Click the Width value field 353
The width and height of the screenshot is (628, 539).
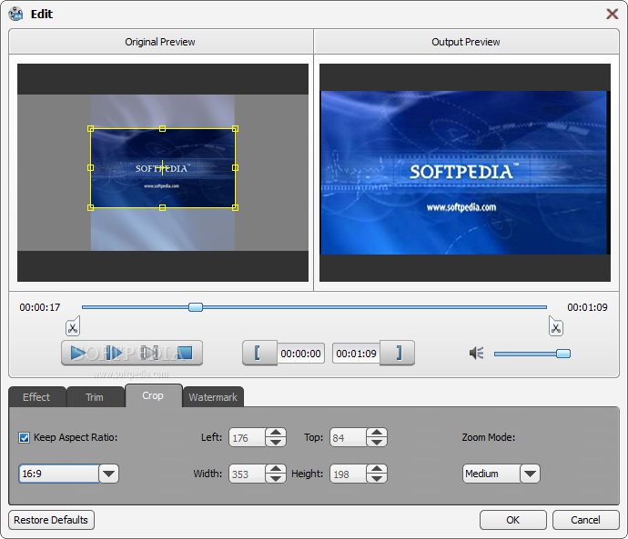[x=248, y=474]
